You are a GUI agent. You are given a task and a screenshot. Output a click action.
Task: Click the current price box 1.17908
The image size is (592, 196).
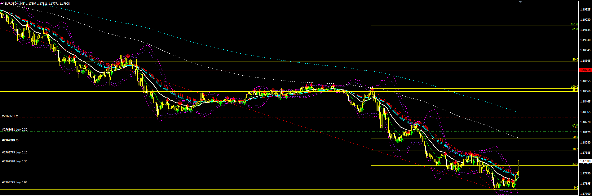tap(585, 161)
